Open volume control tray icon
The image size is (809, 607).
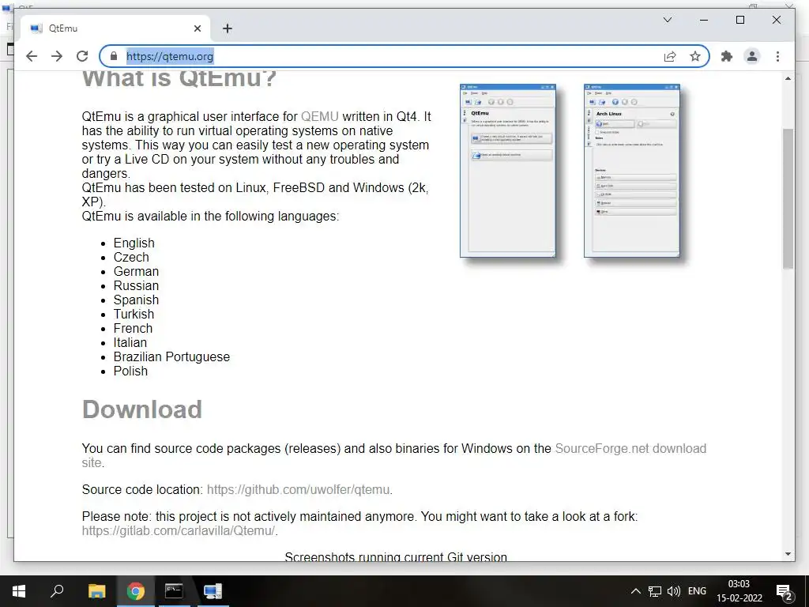[x=673, y=591]
